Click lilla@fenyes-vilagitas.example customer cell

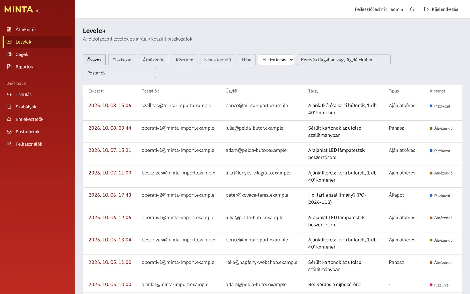[258, 173]
